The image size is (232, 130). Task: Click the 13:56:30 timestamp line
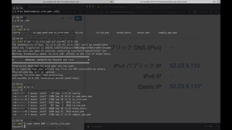[x=17, y=121]
